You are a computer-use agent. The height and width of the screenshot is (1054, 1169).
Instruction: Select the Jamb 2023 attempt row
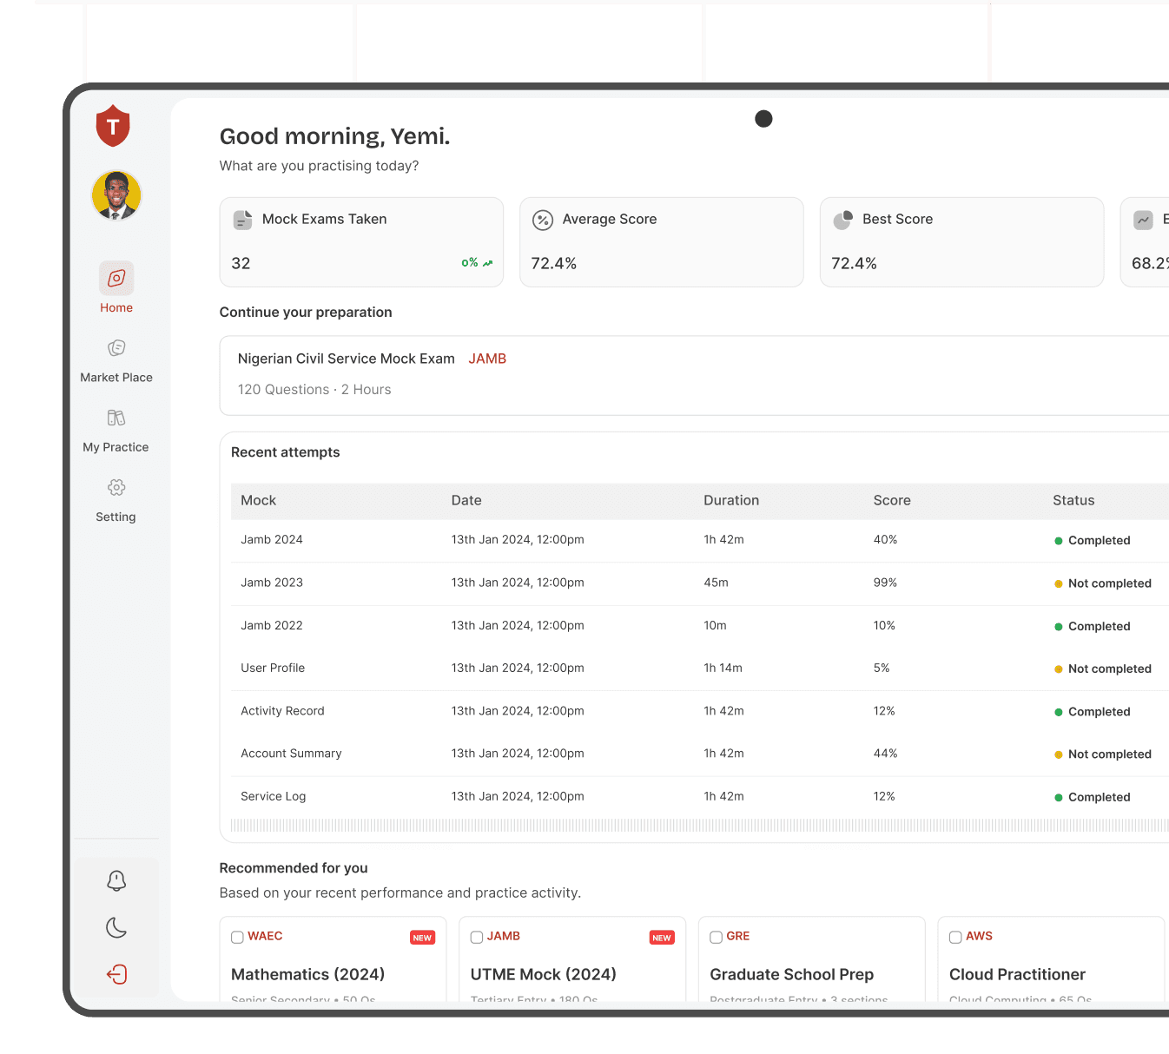(x=700, y=583)
